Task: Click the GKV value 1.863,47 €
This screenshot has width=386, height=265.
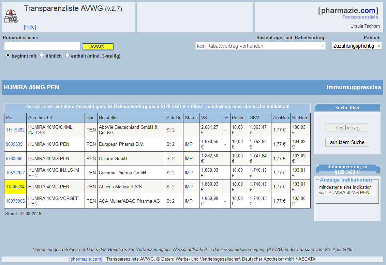Action: pos(259,130)
